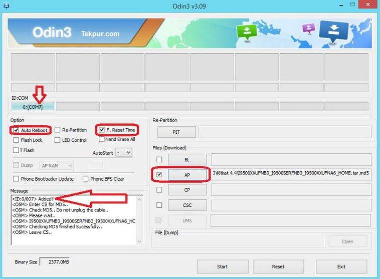Enable the Flash Lock checkbox
The height and width of the screenshot is (279, 380).
(16, 140)
